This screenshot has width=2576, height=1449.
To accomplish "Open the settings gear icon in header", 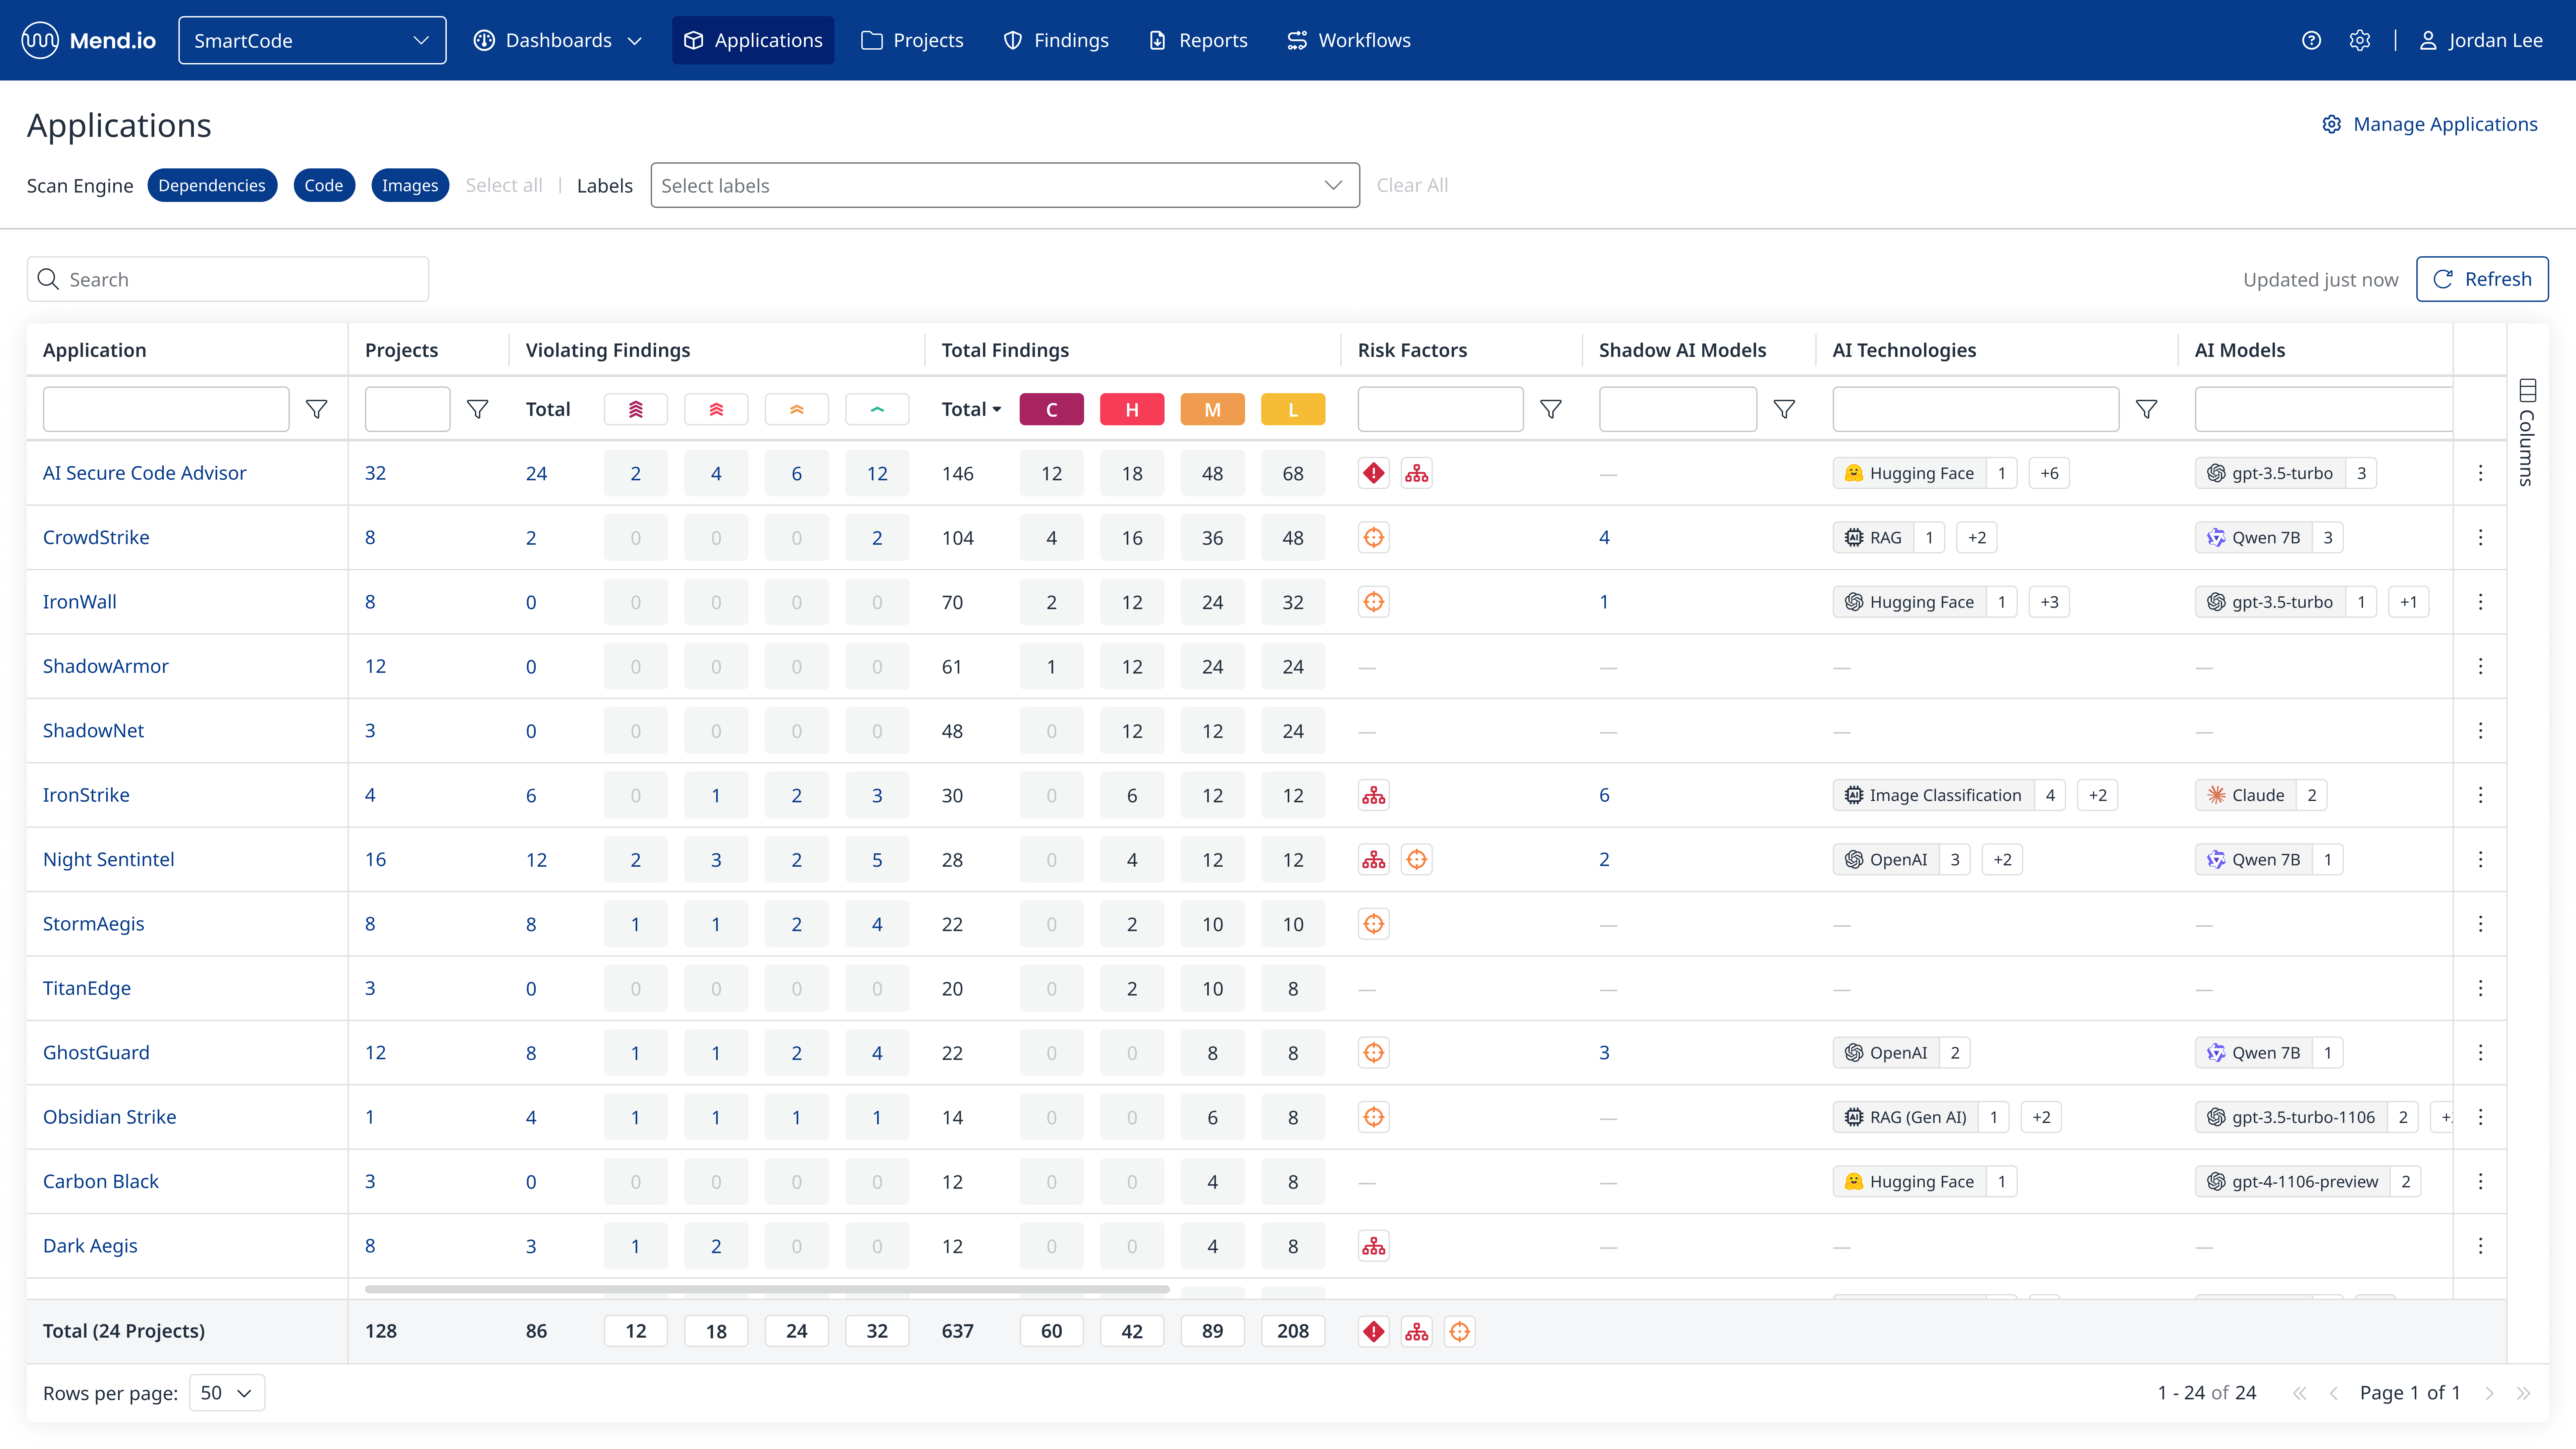I will click(x=2360, y=40).
